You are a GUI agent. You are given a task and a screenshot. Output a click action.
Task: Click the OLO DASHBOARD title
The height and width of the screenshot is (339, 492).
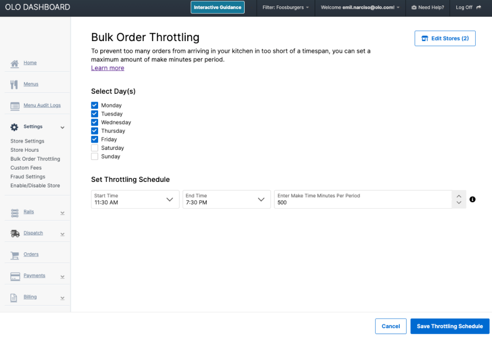[x=38, y=7]
